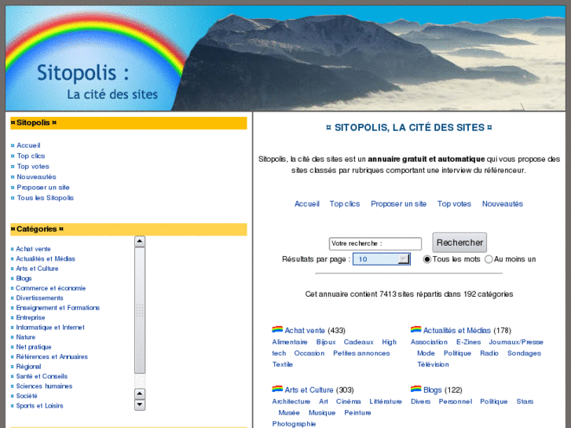
Task: Open Blogs category in sidebar
Action: (24, 278)
